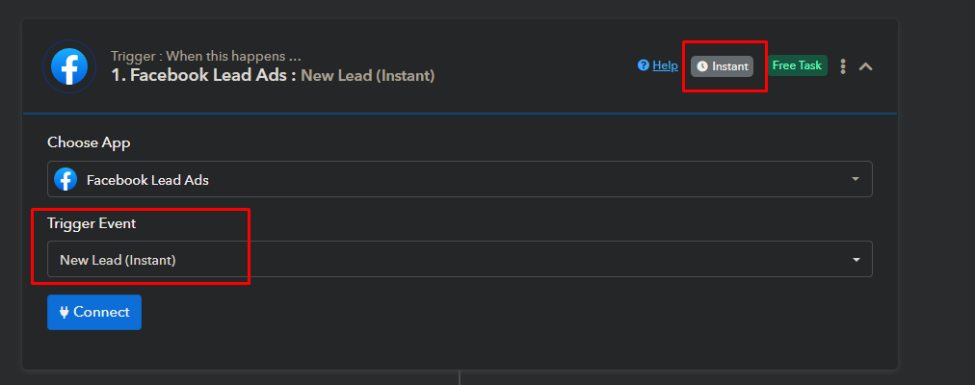Click the green Free Task badge

pyautogui.click(x=797, y=65)
